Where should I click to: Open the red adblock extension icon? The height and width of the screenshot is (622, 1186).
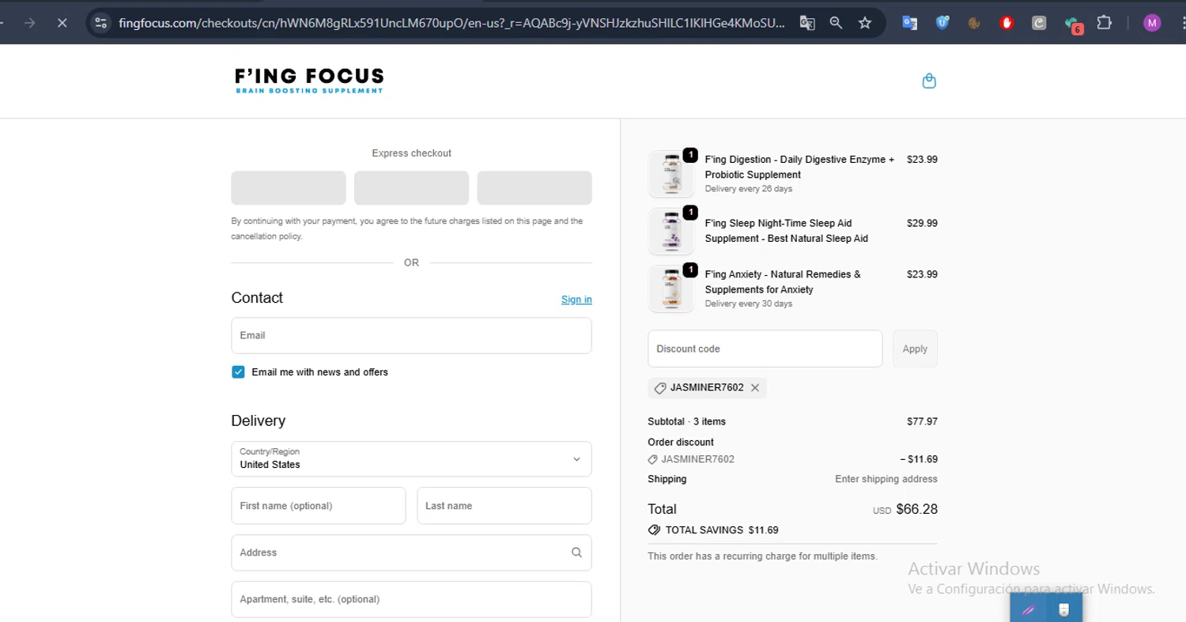point(1007,23)
